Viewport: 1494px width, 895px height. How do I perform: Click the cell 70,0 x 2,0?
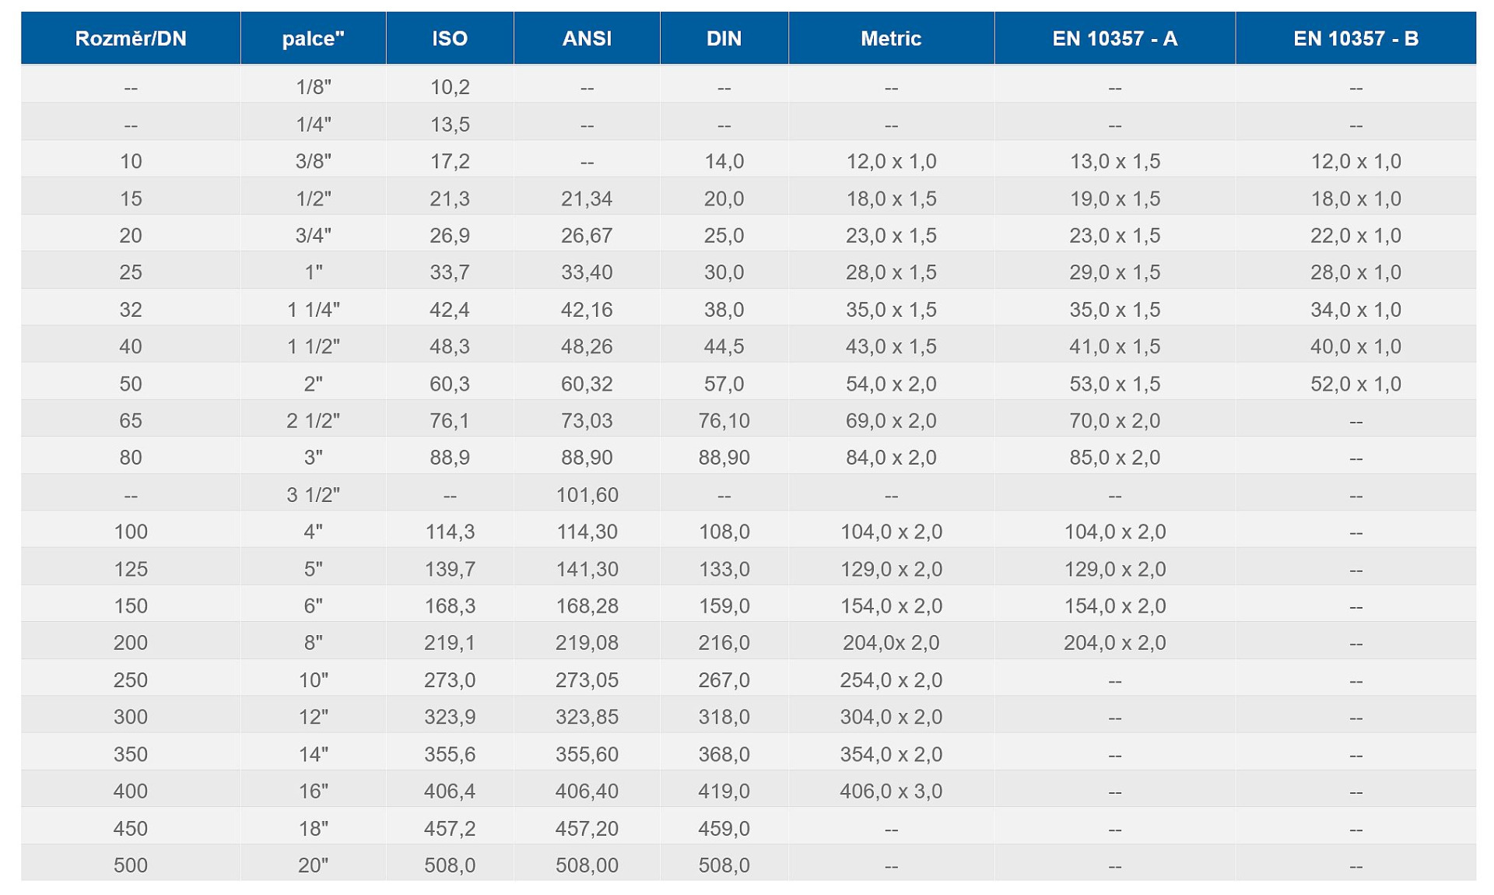[x=1114, y=421]
